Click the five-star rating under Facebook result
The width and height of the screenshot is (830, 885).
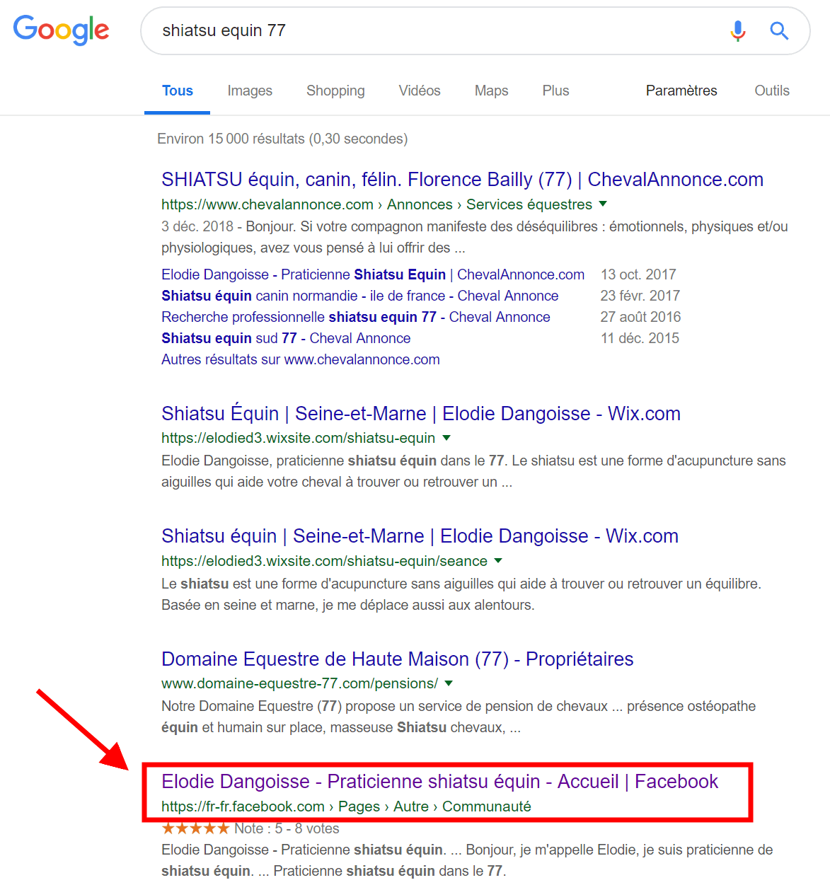tap(195, 828)
